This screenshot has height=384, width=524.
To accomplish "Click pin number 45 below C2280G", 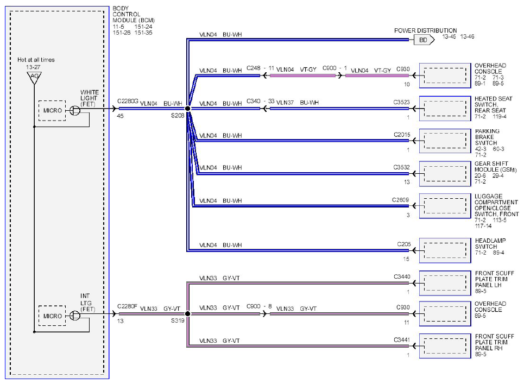I will pyautogui.click(x=121, y=116).
